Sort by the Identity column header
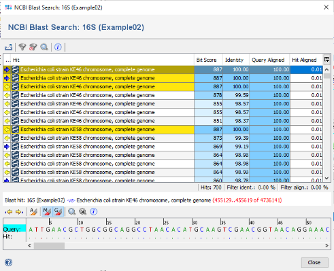Screen dimensions: 334x271 pos(236,60)
